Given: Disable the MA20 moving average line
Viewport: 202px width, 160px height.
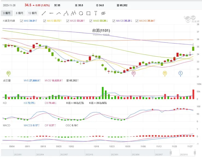Looking at the screenshot, I should pos(68,21).
